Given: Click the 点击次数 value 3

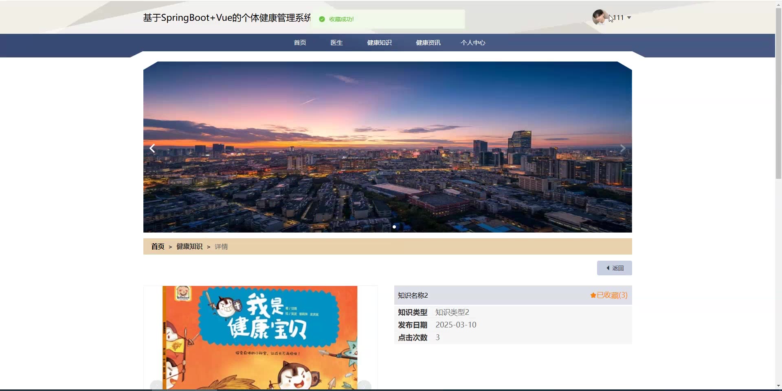Looking at the screenshot, I should pyautogui.click(x=438, y=338).
